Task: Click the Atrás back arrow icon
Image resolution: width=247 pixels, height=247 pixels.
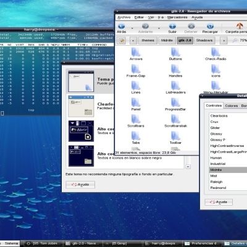Action: click(x=121, y=26)
